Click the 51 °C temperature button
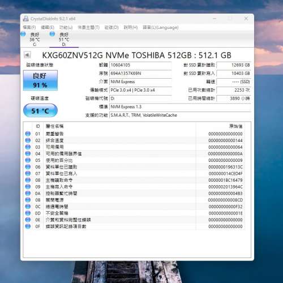Image resolution: width=283 pixels, height=283 pixels. pyautogui.click(x=40, y=111)
